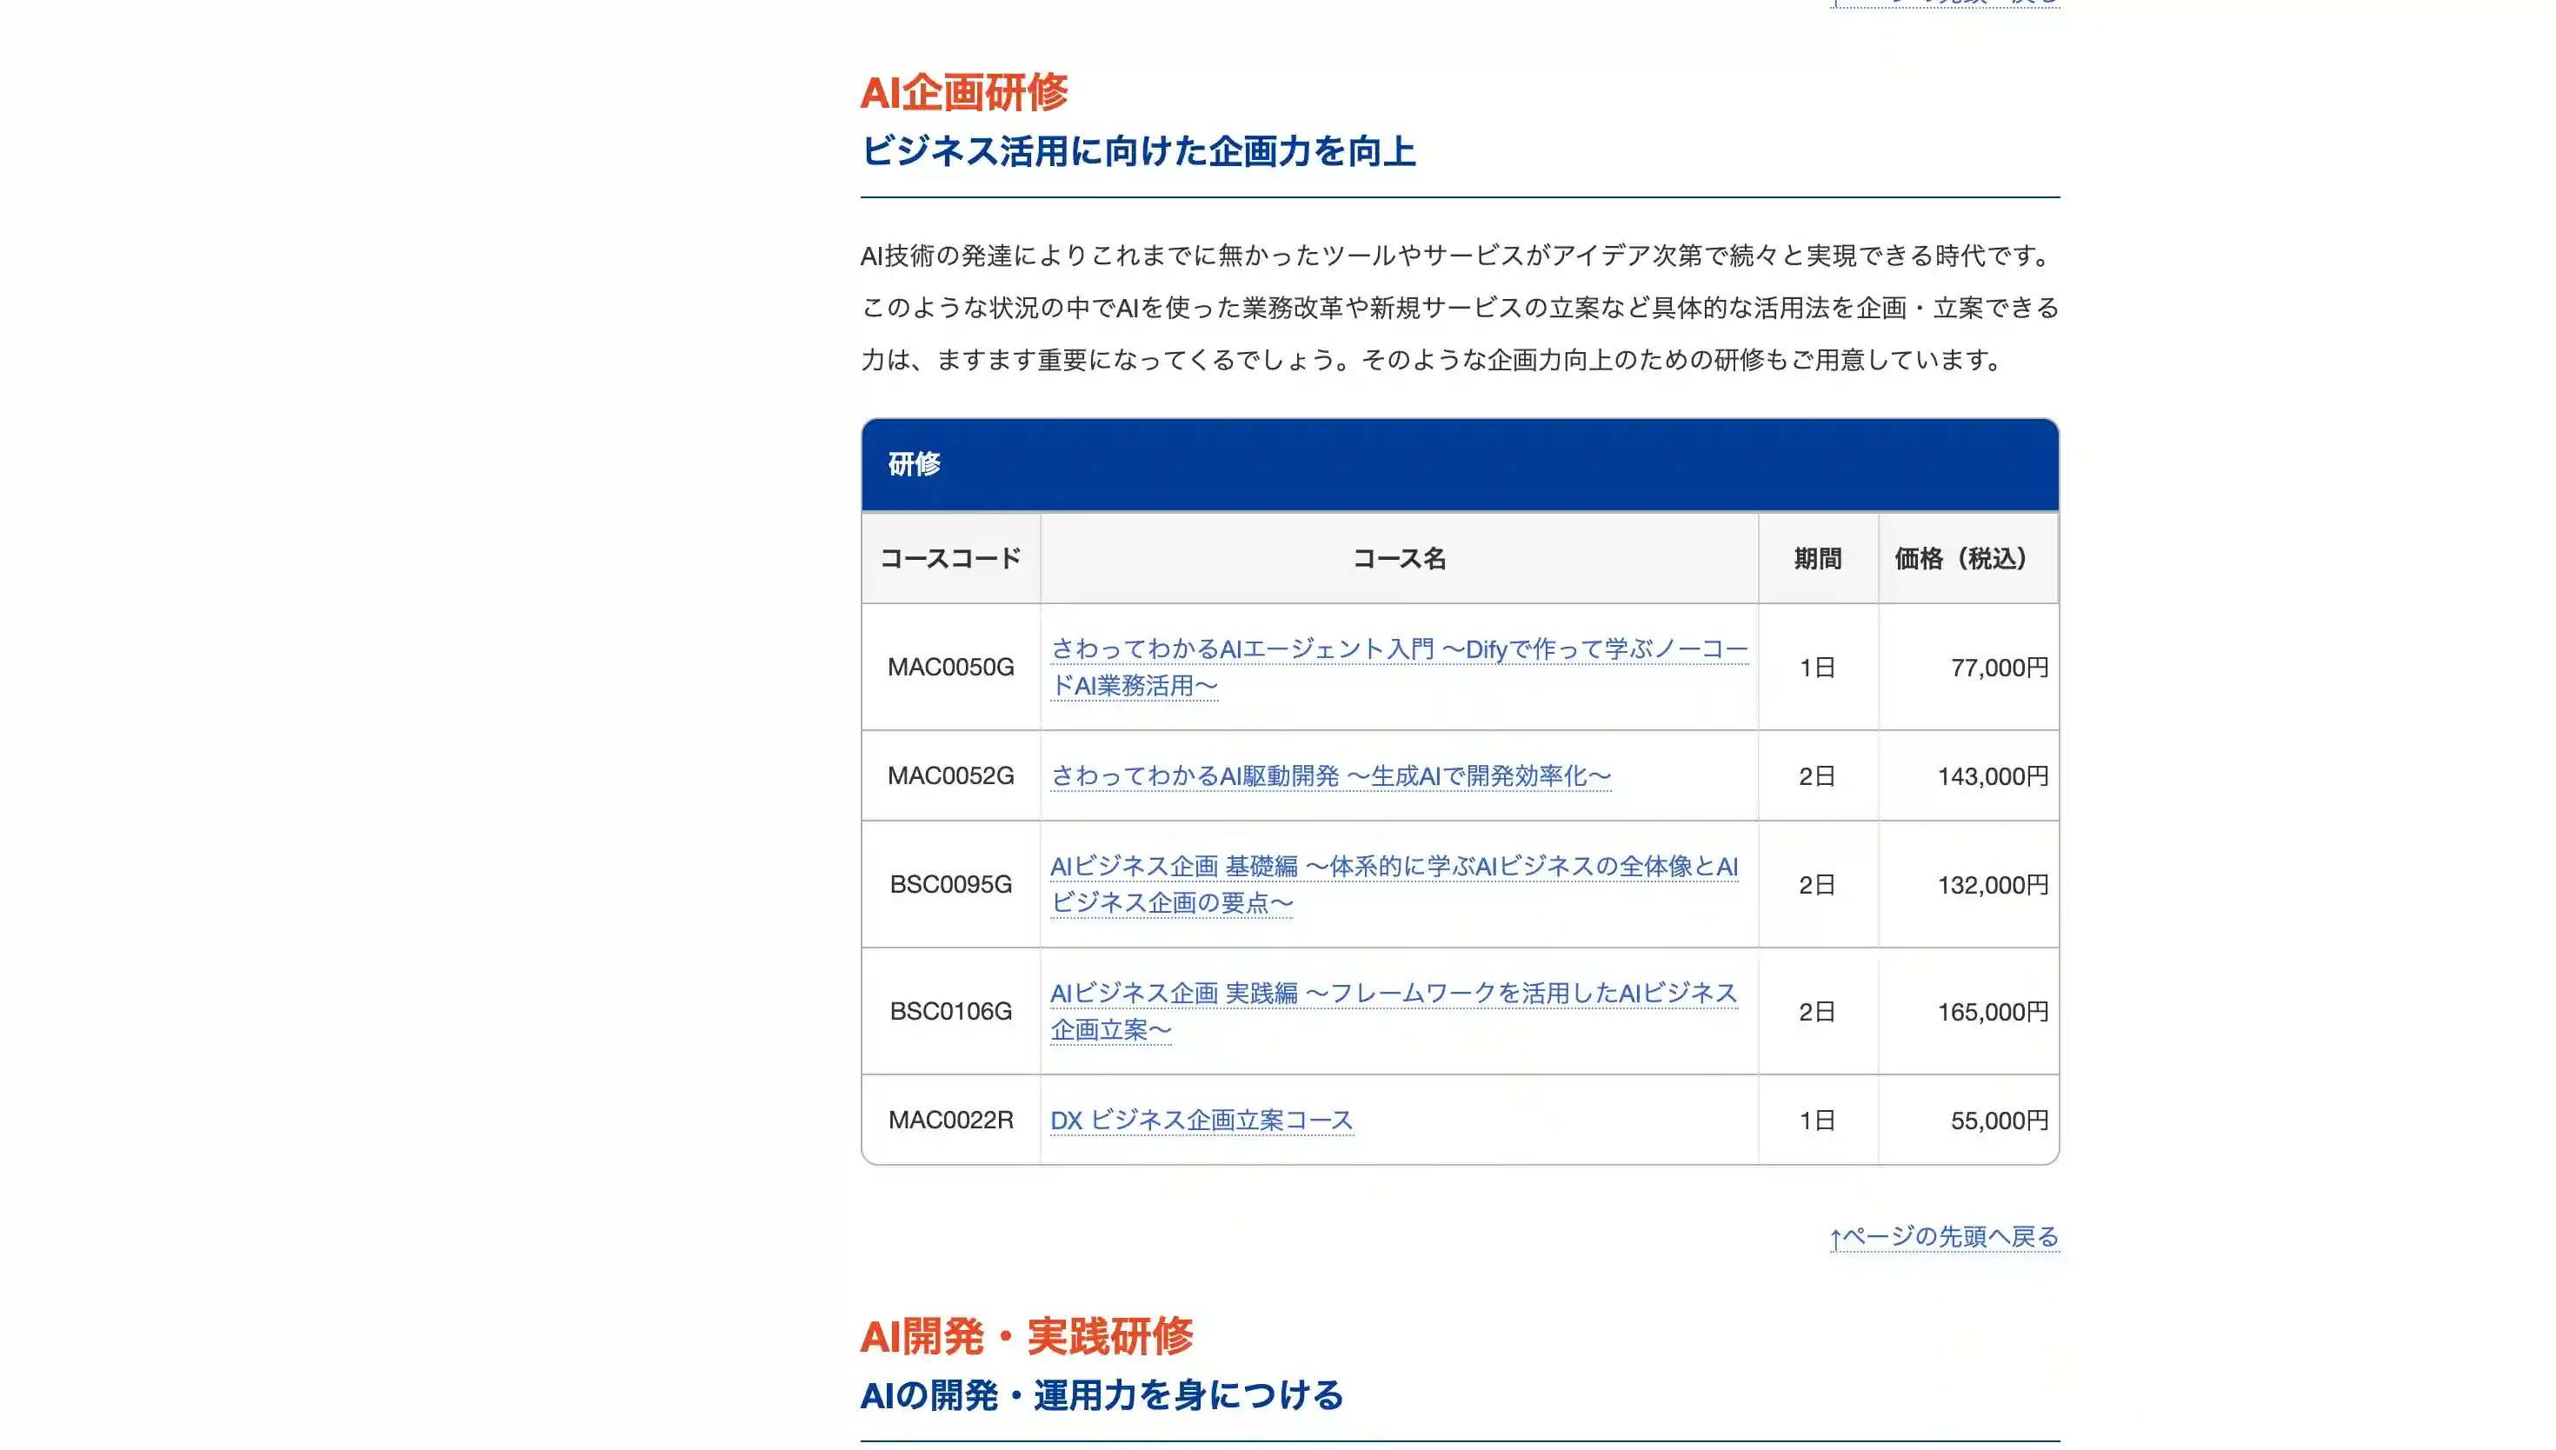Click the 2日 duration in the MAC0052G row
This screenshot has width=2556, height=1450.
1817,775
